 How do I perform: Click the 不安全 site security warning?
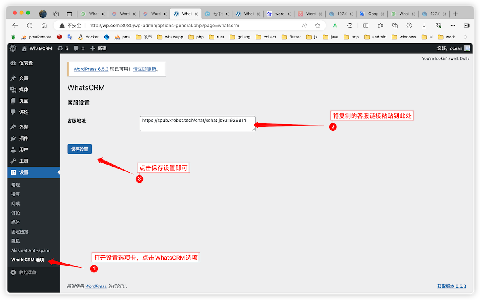pos(71,25)
